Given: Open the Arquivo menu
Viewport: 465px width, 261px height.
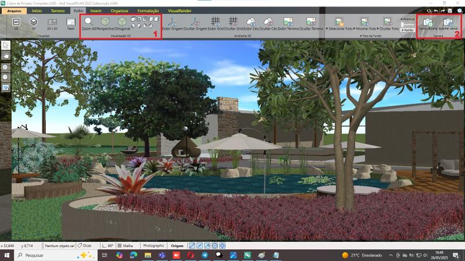Looking at the screenshot, I should [14, 10].
